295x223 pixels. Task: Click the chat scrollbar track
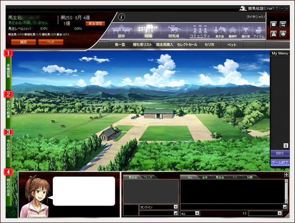tap(287, 191)
